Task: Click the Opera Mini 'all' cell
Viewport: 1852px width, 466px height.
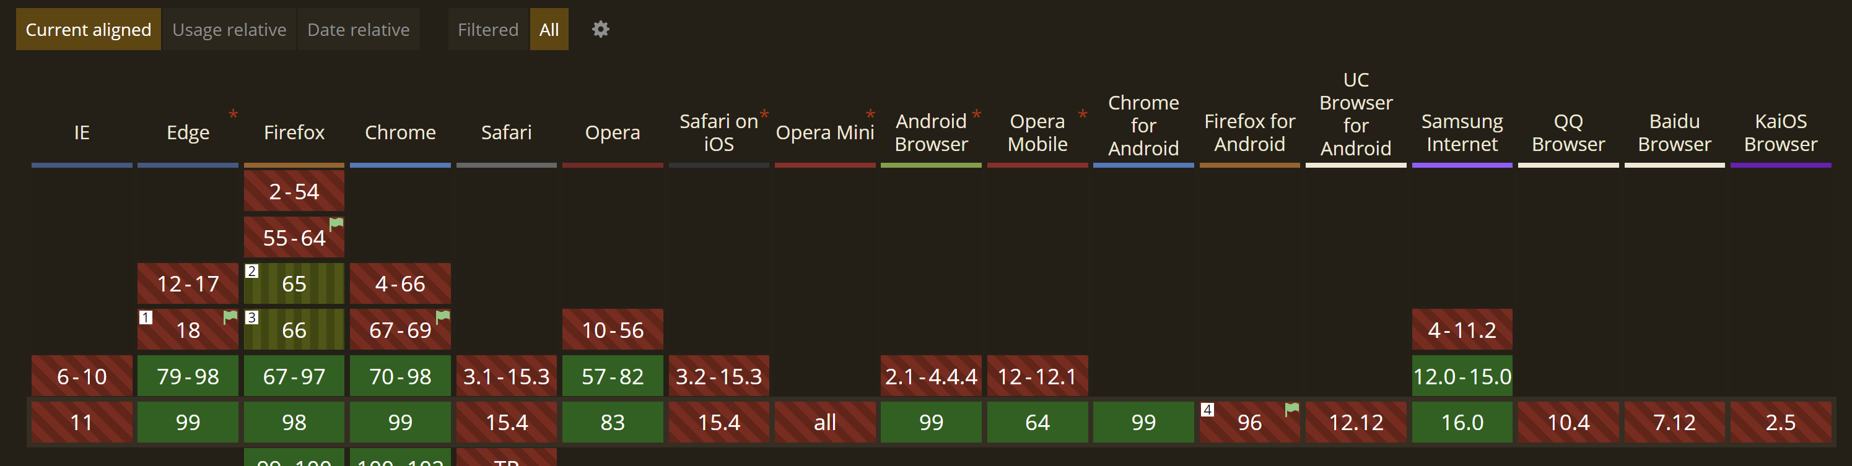Action: coord(824,422)
